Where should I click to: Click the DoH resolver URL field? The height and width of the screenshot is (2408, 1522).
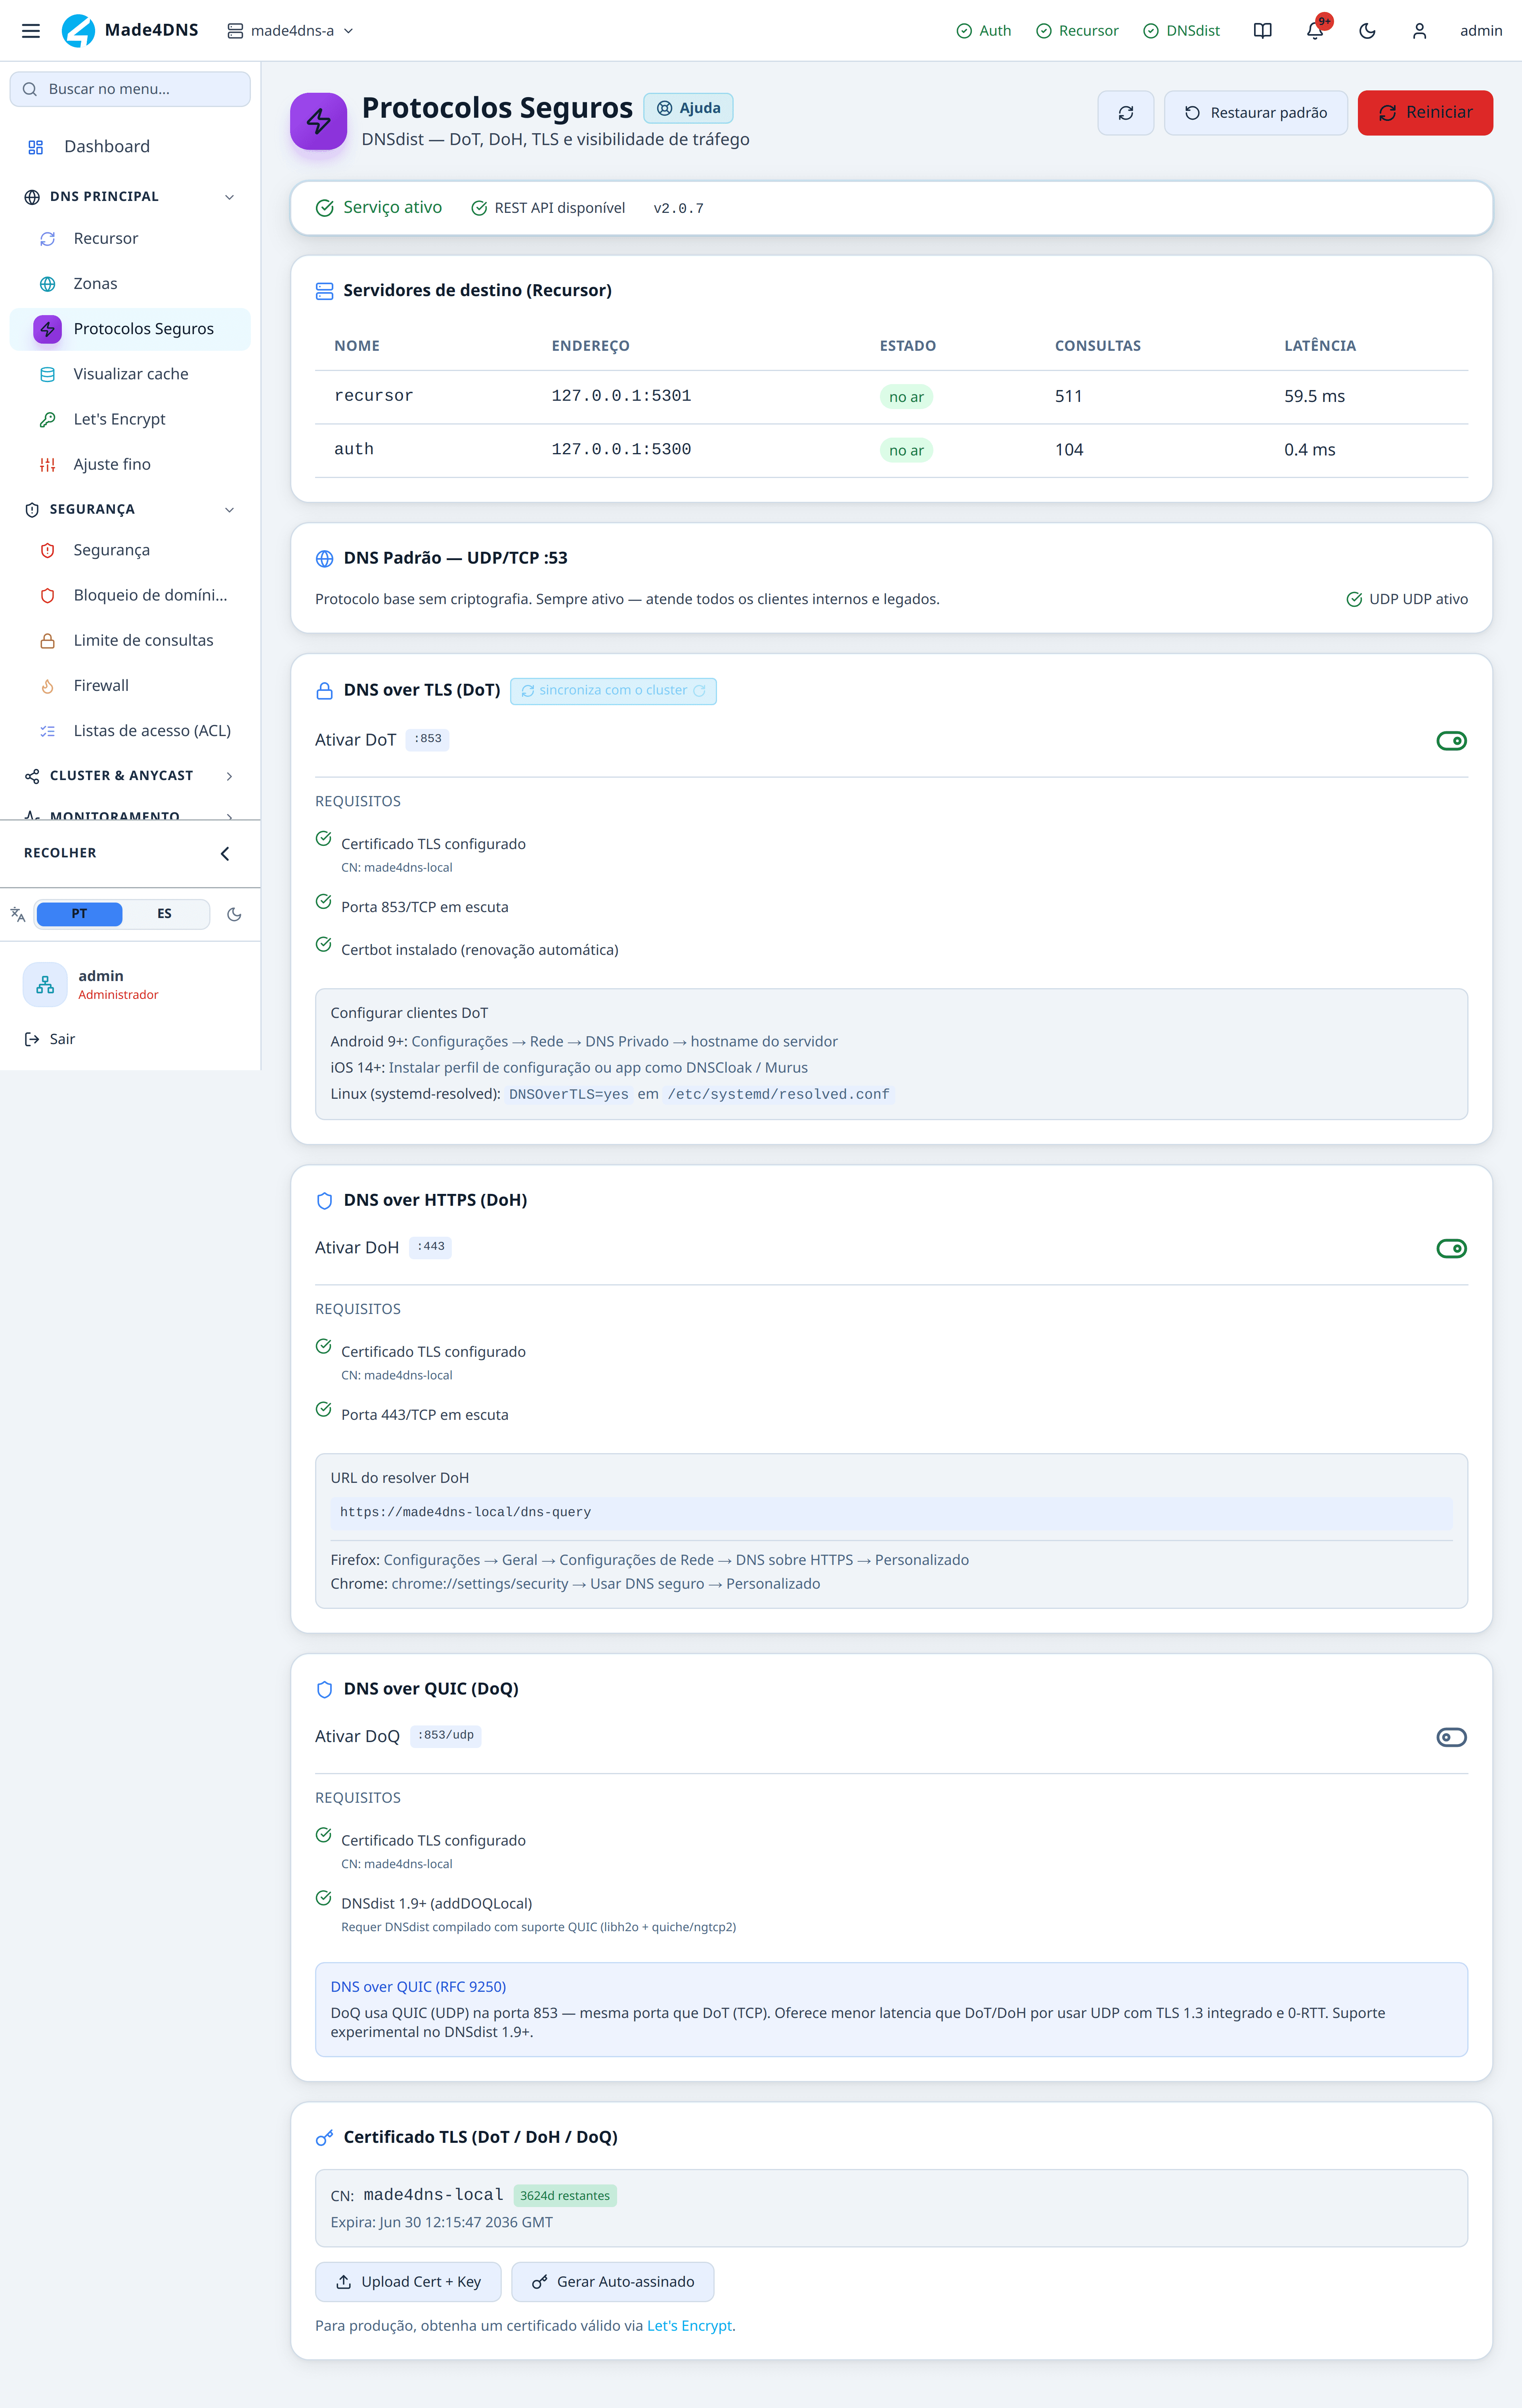pos(891,1513)
